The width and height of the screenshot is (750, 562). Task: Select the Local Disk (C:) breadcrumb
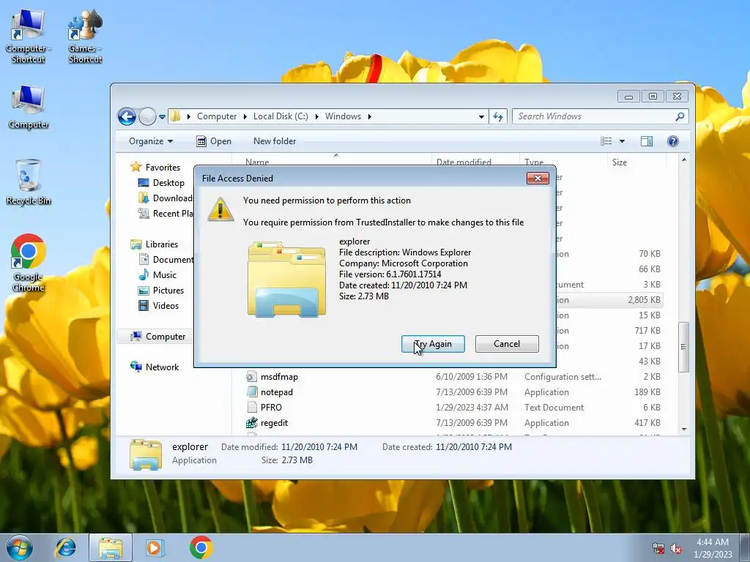point(281,116)
